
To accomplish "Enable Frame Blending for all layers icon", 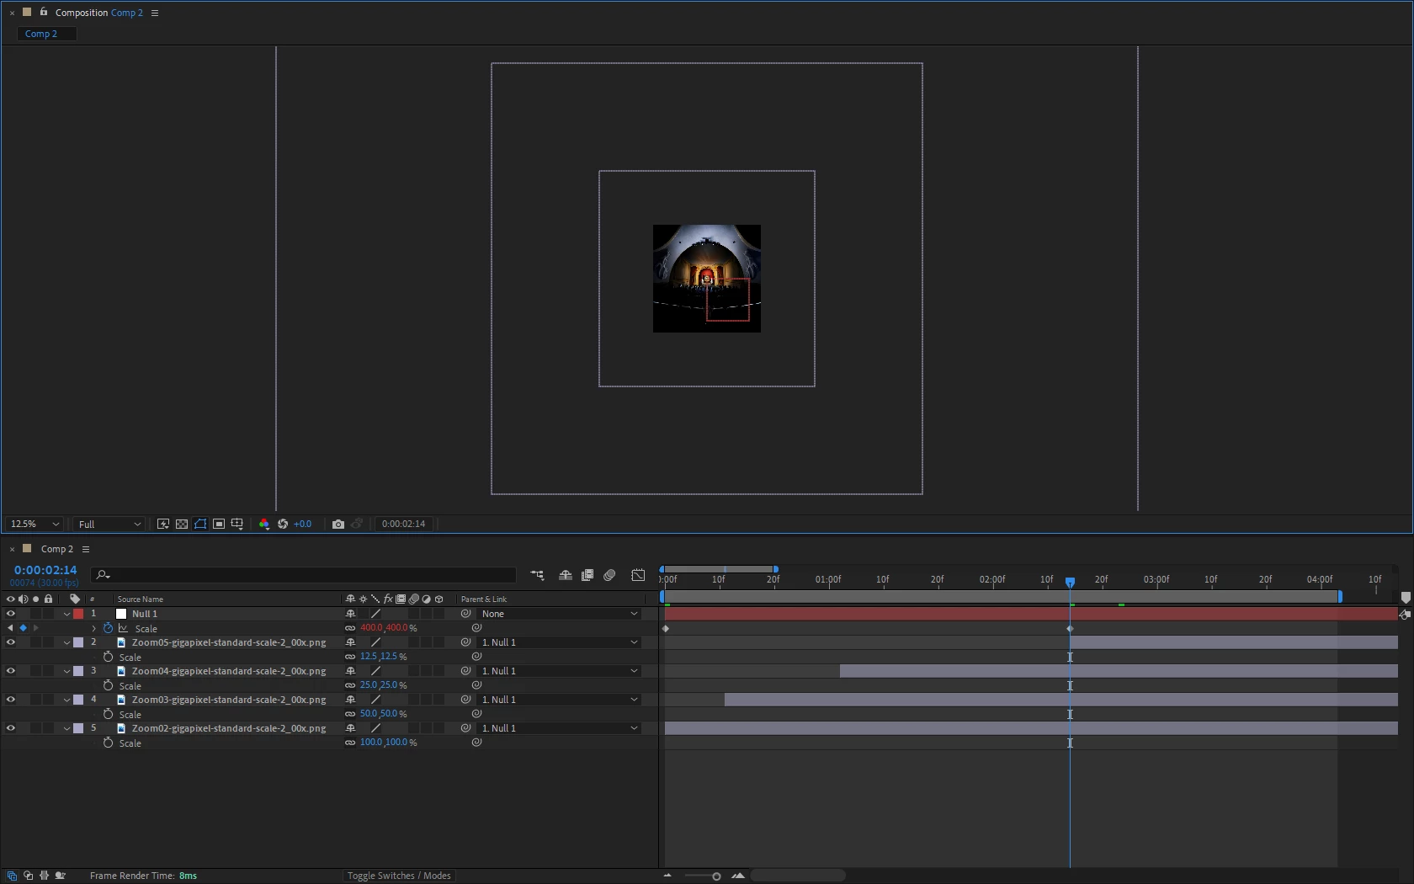I will [x=587, y=575].
